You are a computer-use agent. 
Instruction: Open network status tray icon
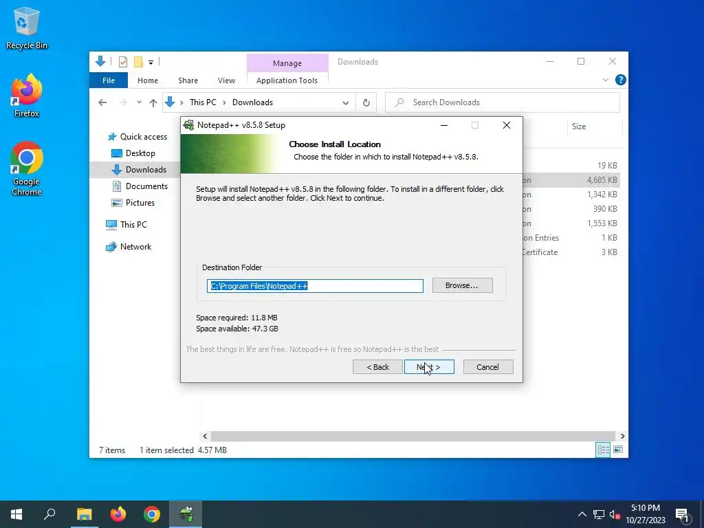[x=599, y=514]
